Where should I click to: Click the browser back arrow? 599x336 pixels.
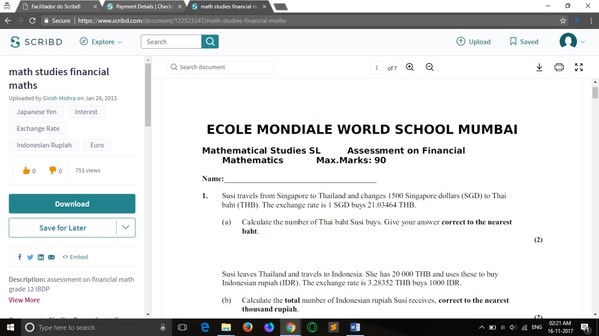click(7, 21)
